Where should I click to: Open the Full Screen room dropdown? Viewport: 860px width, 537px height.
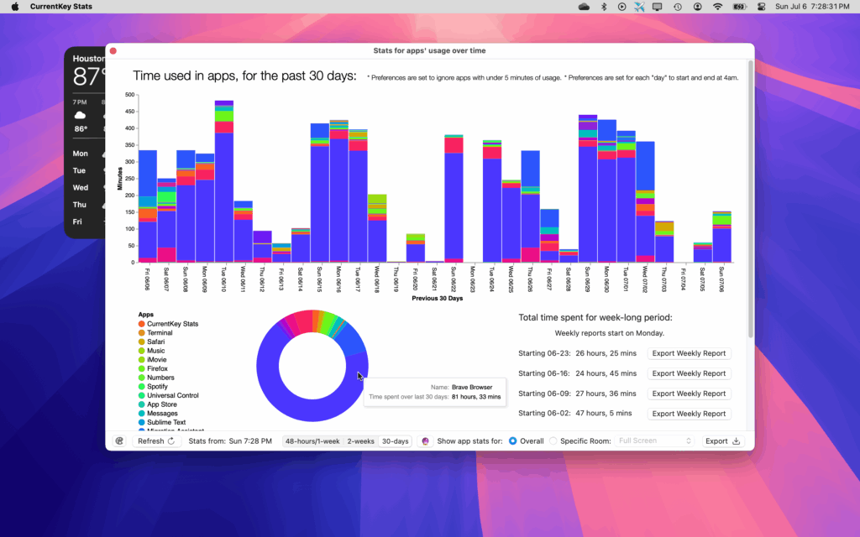point(654,440)
